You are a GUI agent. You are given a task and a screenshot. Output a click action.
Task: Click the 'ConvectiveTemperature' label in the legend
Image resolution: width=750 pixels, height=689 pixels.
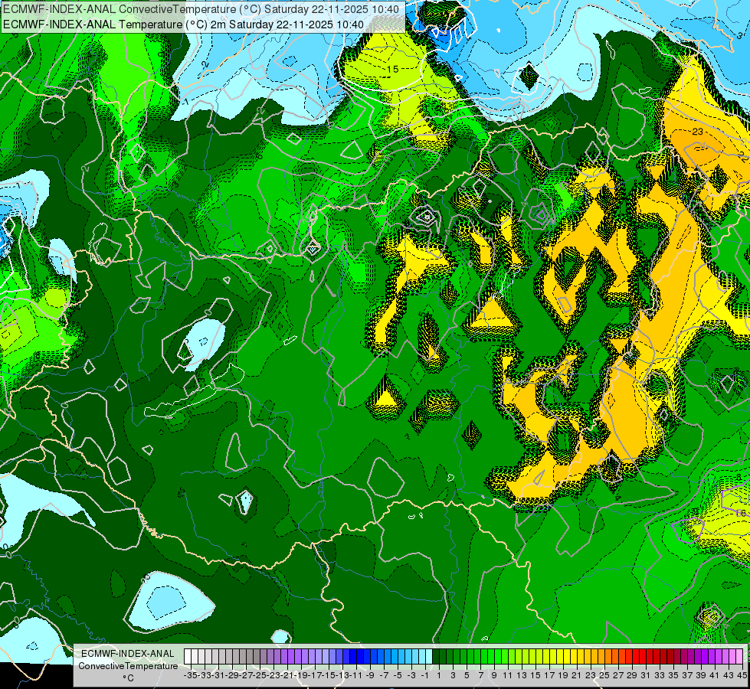tap(128, 666)
